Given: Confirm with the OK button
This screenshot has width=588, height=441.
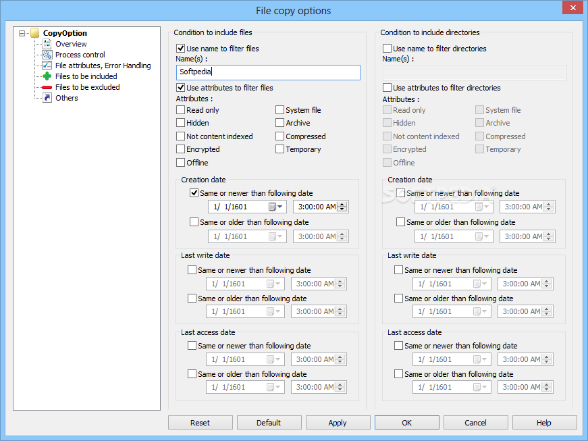Looking at the screenshot, I should pos(407,423).
